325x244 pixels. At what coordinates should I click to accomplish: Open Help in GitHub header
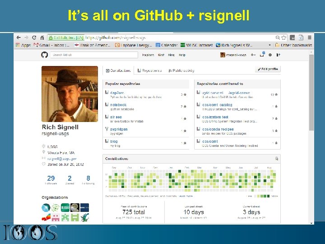click(182, 55)
